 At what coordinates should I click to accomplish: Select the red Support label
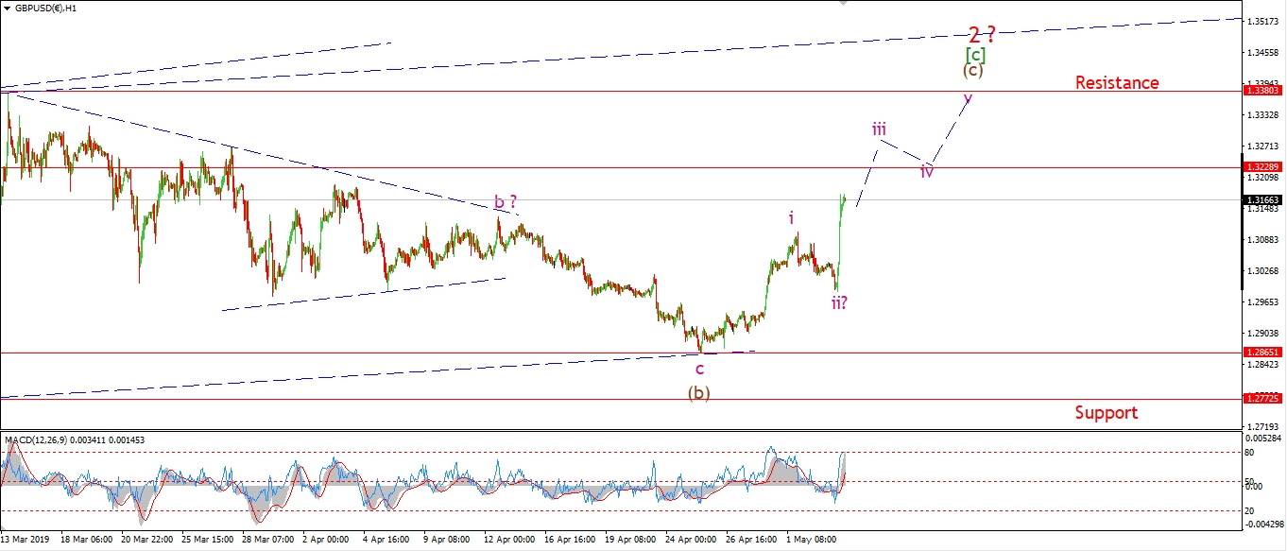pos(1106,412)
